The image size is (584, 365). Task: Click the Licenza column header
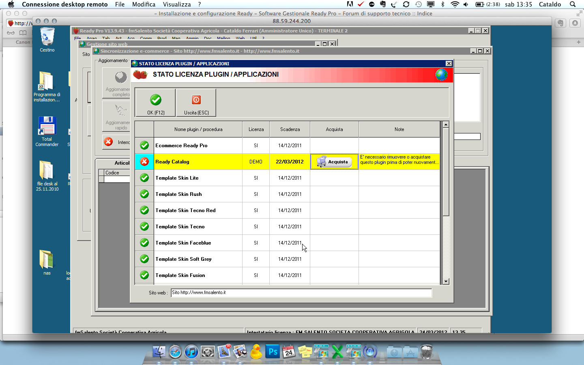coord(256,129)
